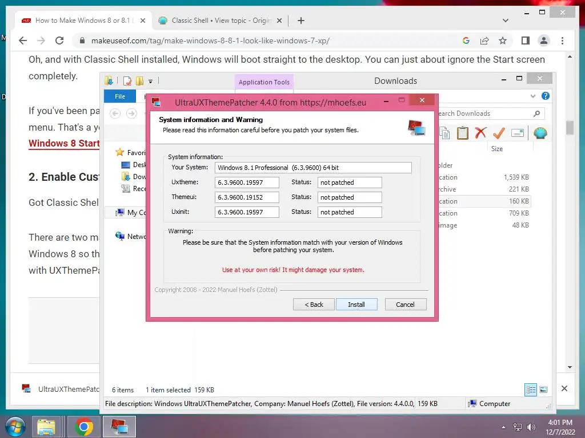The image size is (585, 438).
Task: Open Quick Access Toolbar customize dropdown
Action: [150, 81]
